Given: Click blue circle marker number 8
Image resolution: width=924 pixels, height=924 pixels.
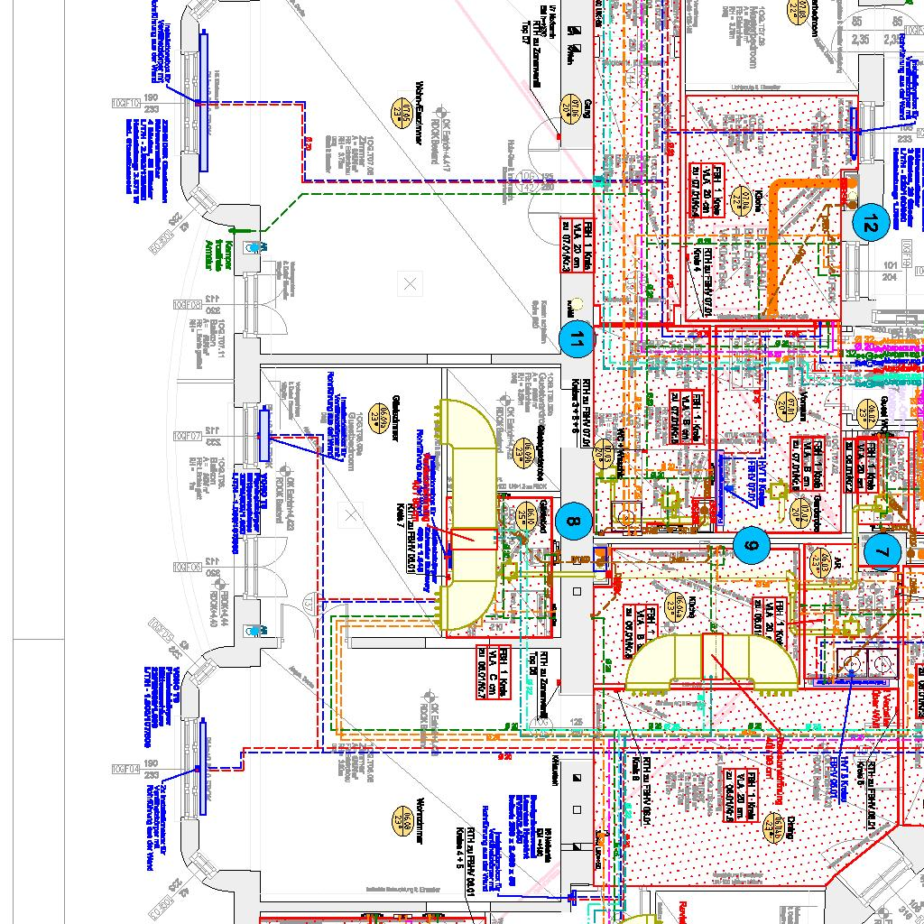Looking at the screenshot, I should pyautogui.click(x=574, y=520).
